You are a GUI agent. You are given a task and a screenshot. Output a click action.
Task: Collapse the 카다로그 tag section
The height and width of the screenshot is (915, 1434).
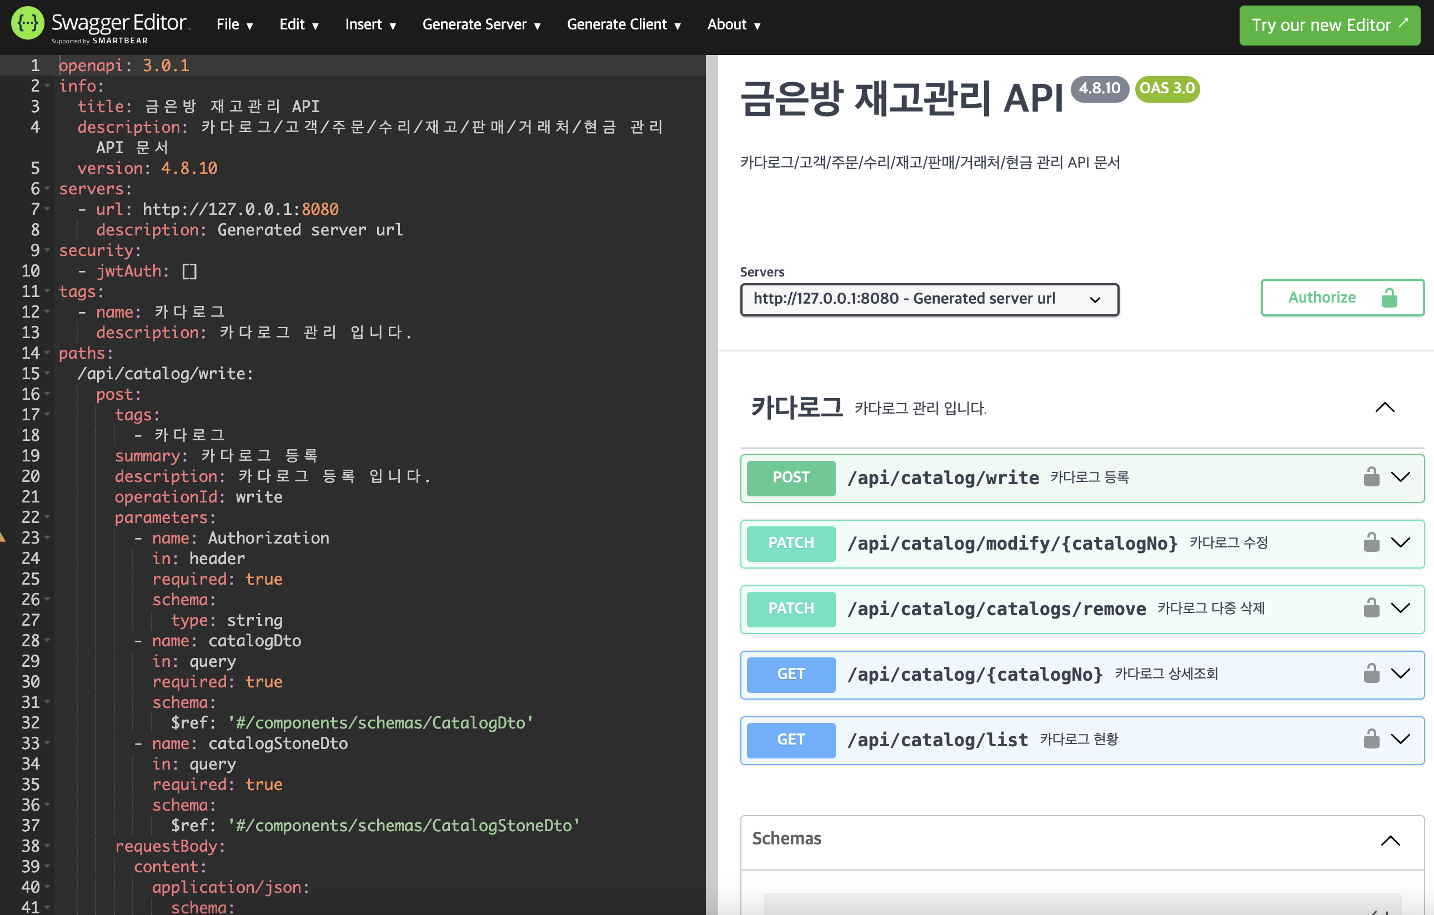[1385, 408]
